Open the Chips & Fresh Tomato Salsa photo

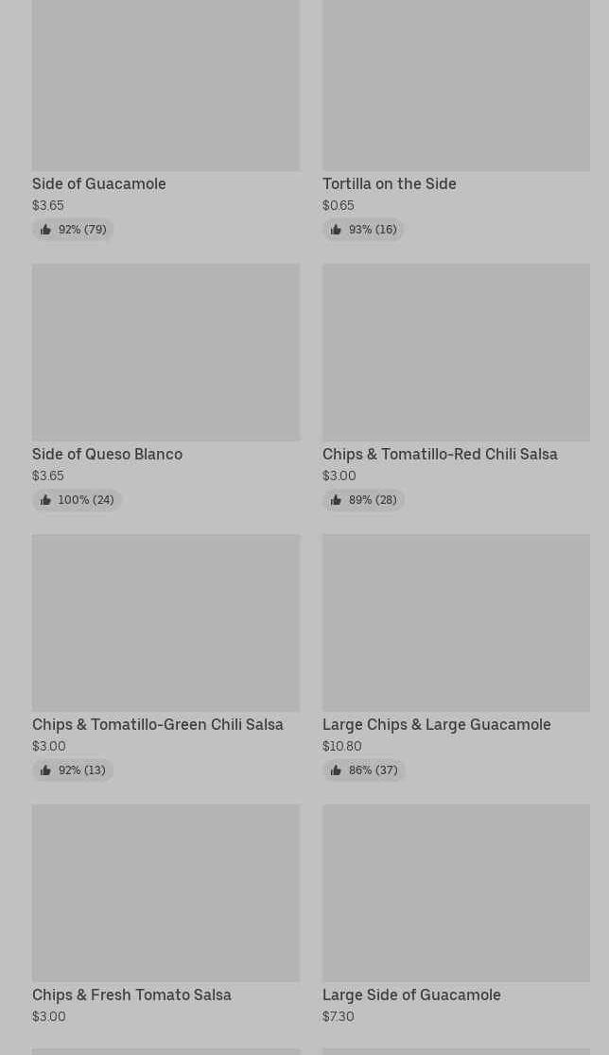click(x=165, y=892)
